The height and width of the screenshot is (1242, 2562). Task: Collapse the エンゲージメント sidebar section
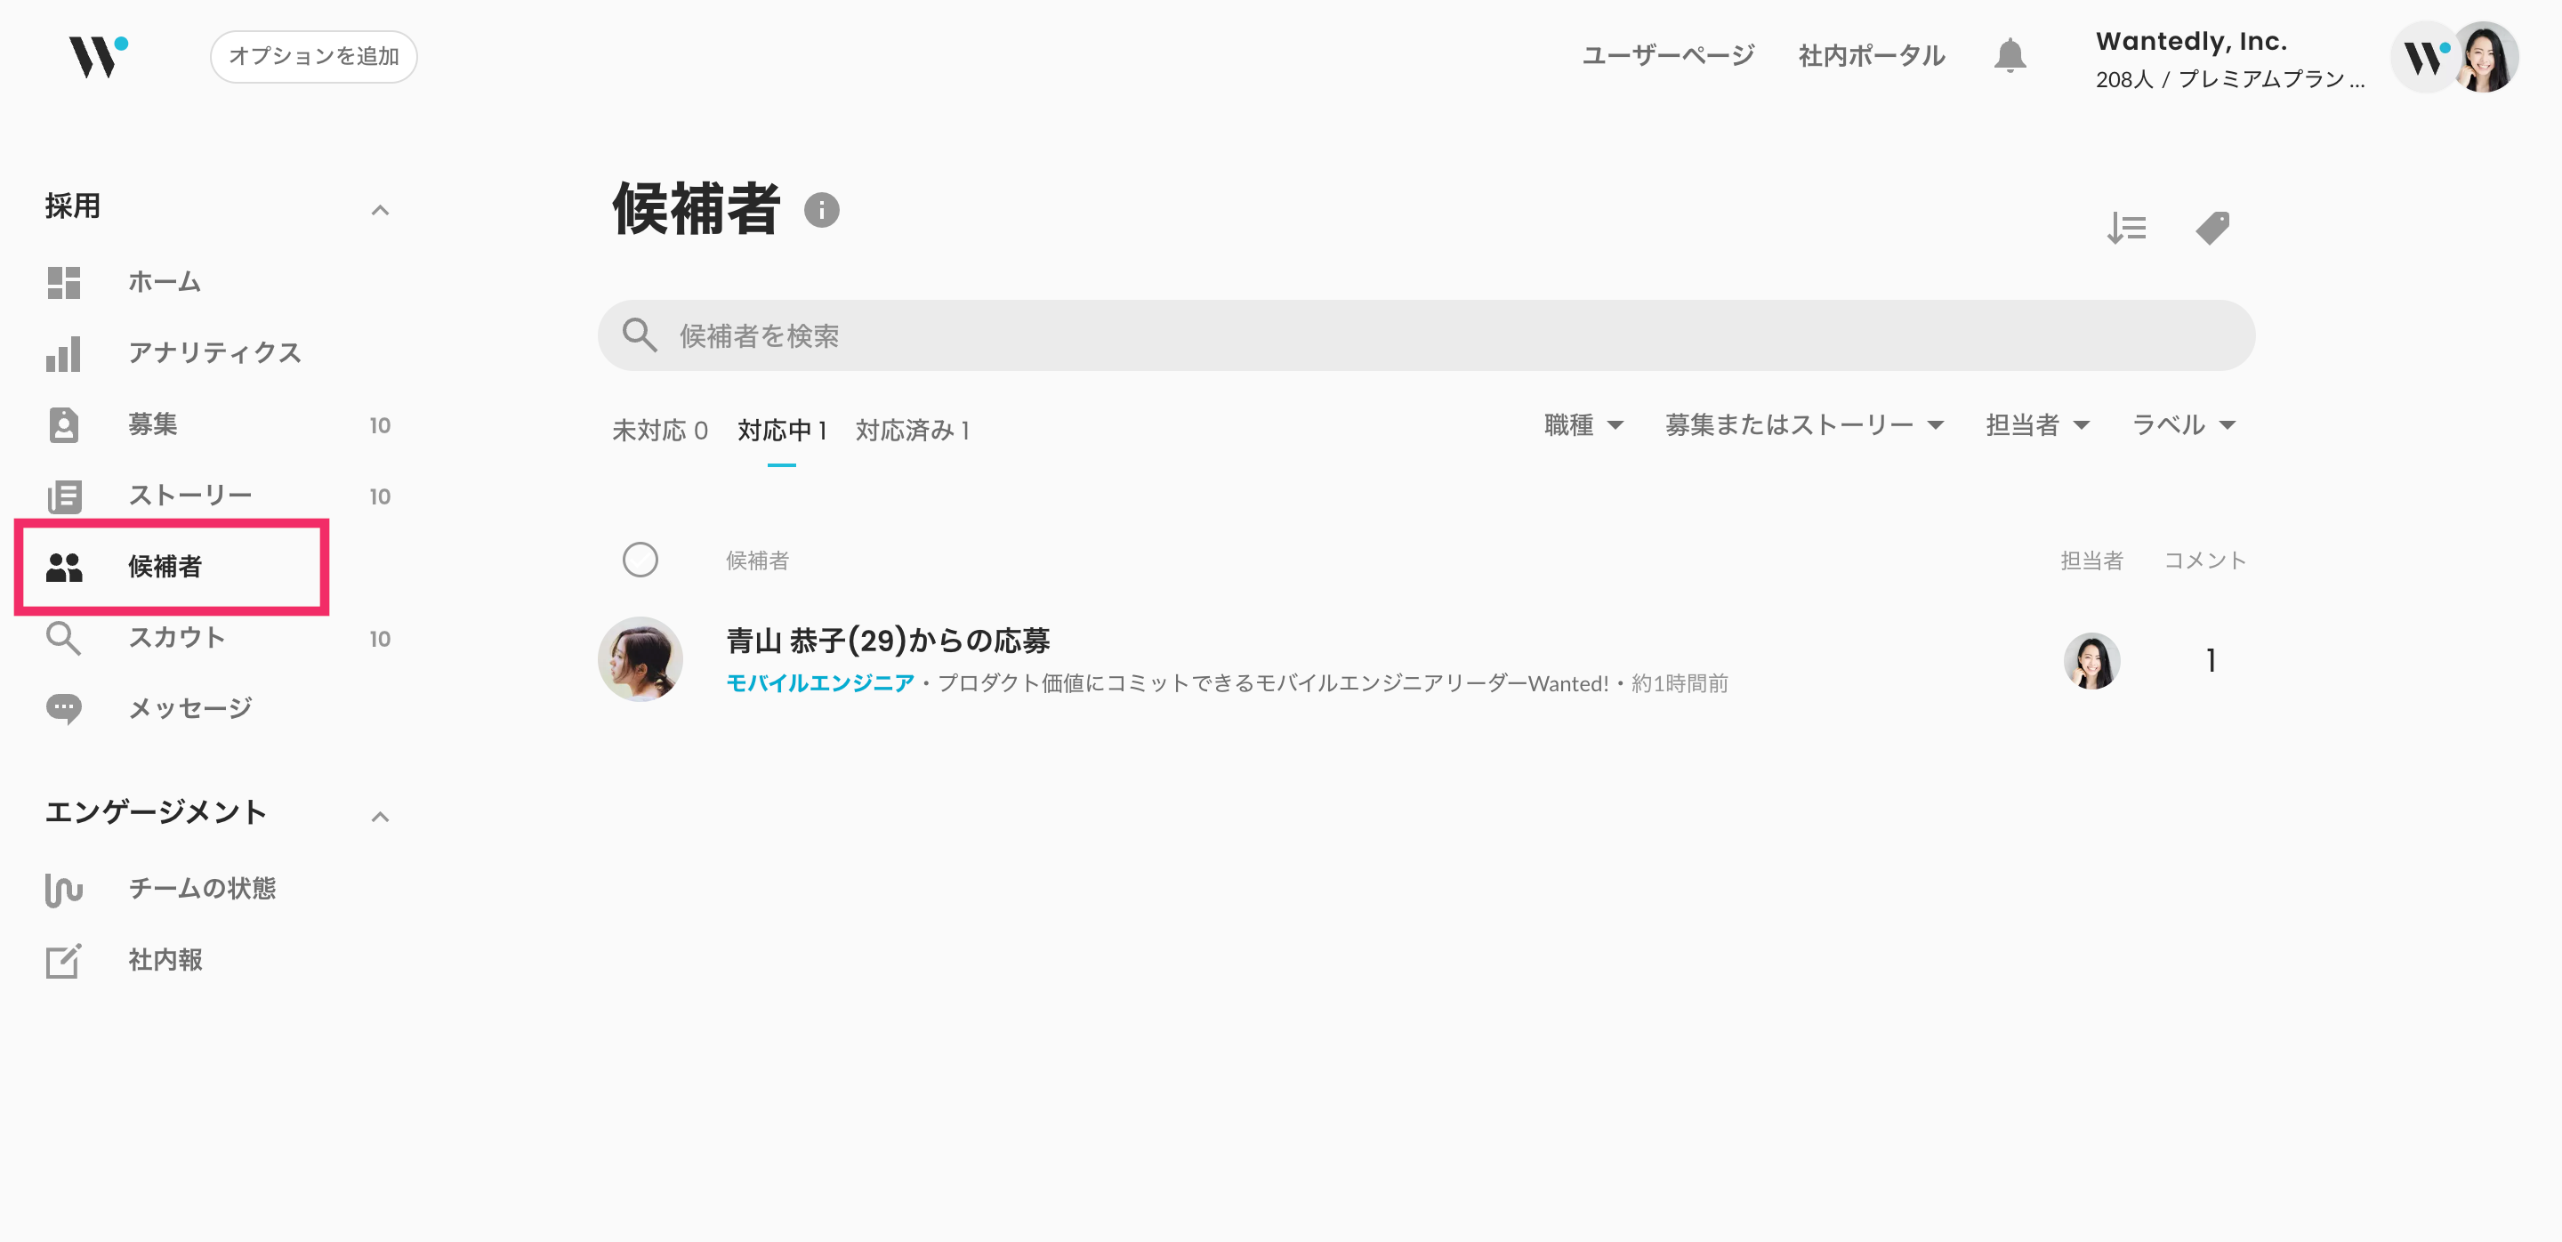click(x=380, y=817)
